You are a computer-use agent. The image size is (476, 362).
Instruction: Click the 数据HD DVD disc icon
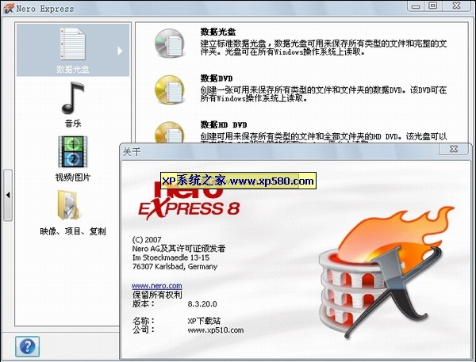pyautogui.click(x=170, y=132)
